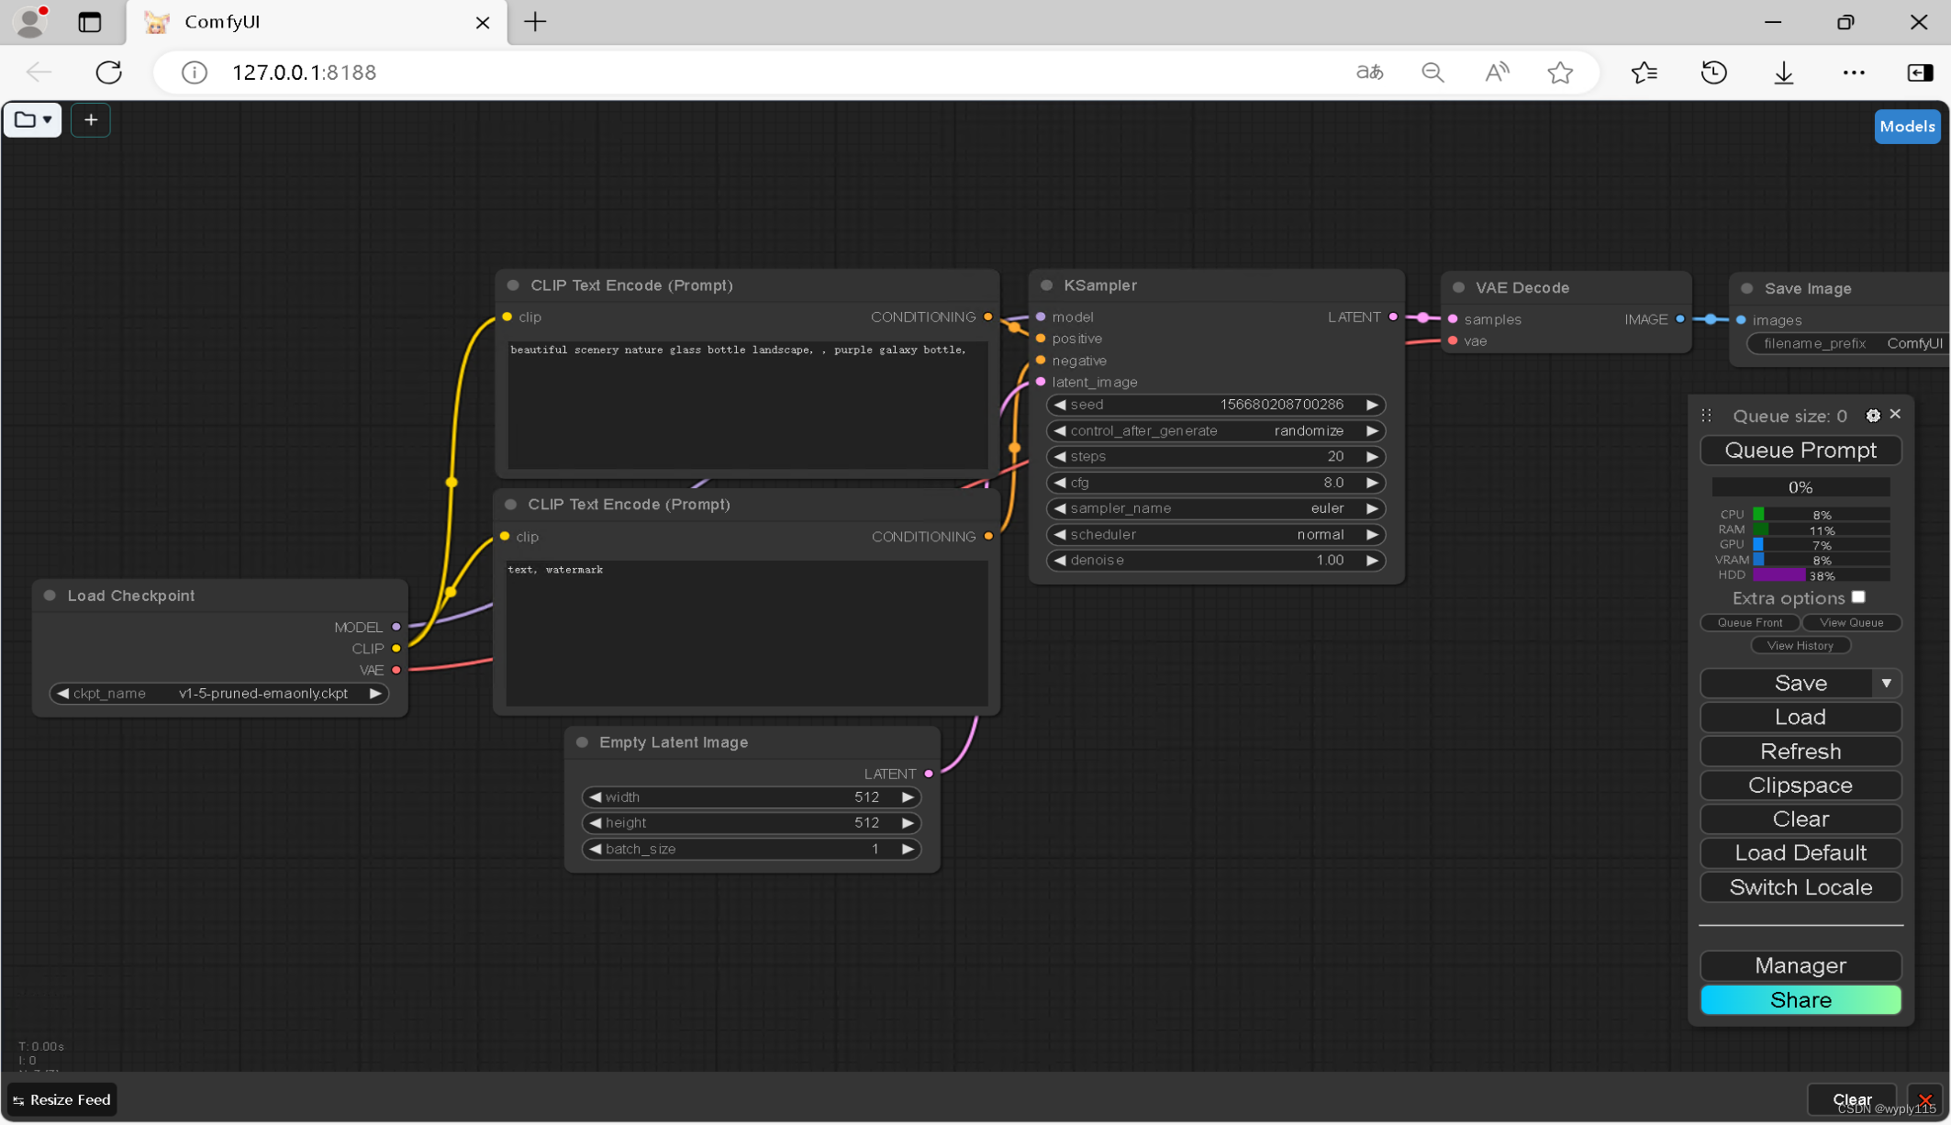Increase batch_size with right arrow
Image resolution: width=1951 pixels, height=1125 pixels.
908,849
